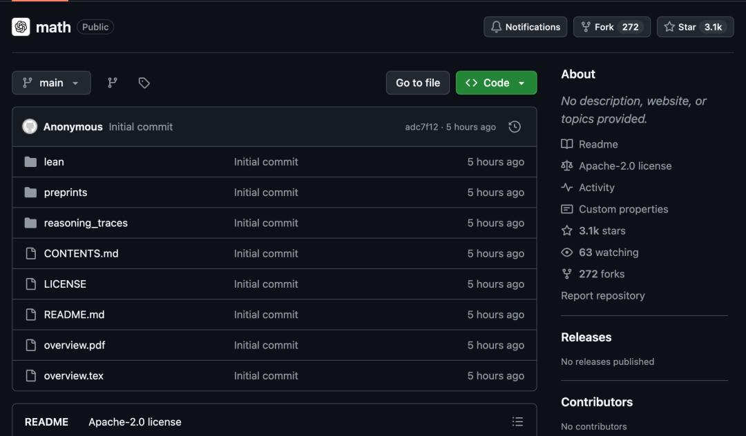
Task: Click the overview.tex file icon
Action: [31, 376]
